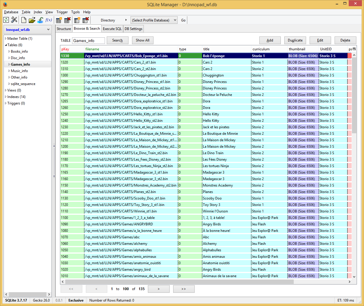Open the Trigger menu
Viewport: 364px width, 306px height.
tap(62, 12)
